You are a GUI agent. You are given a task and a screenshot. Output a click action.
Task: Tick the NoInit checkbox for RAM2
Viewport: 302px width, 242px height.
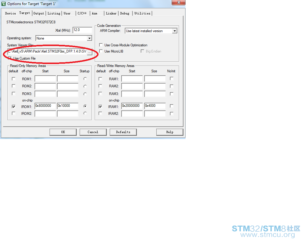click(172, 86)
